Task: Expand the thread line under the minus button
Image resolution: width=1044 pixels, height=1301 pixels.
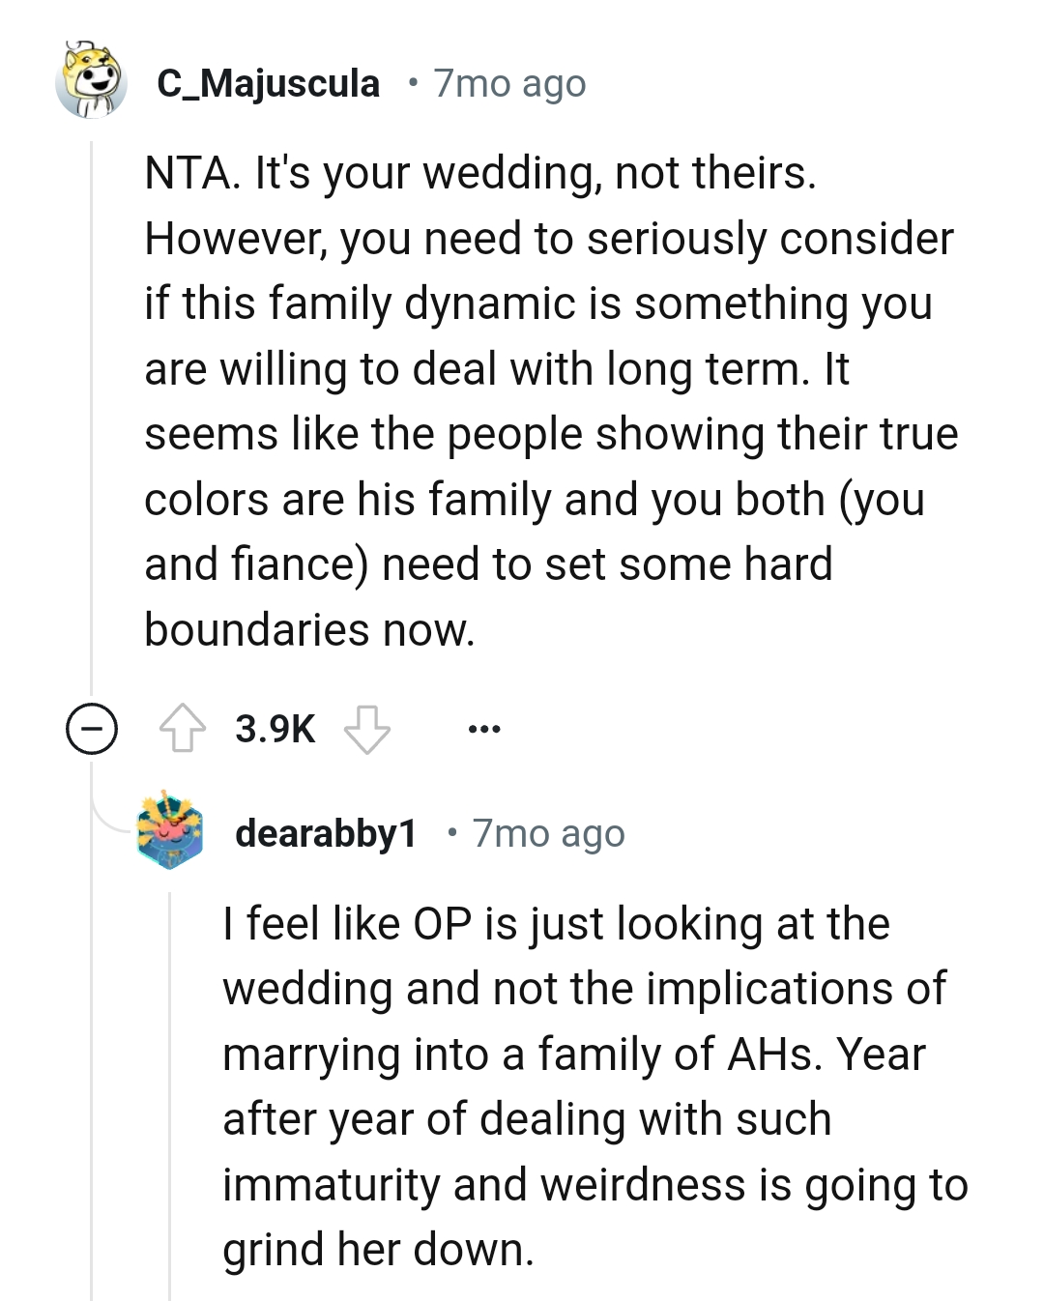Action: [x=92, y=967]
